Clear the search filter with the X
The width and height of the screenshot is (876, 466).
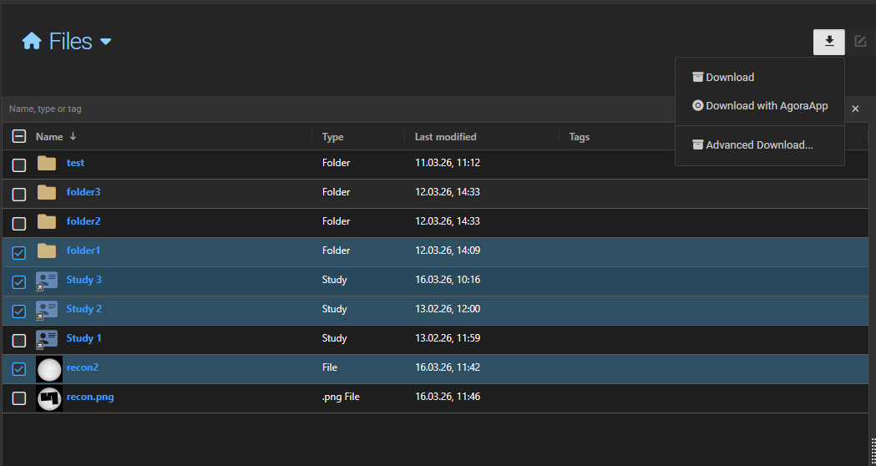855,109
